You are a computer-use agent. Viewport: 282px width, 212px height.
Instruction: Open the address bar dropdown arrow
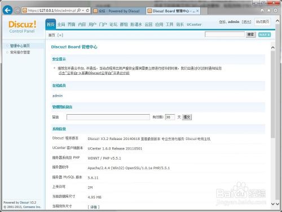83,11
